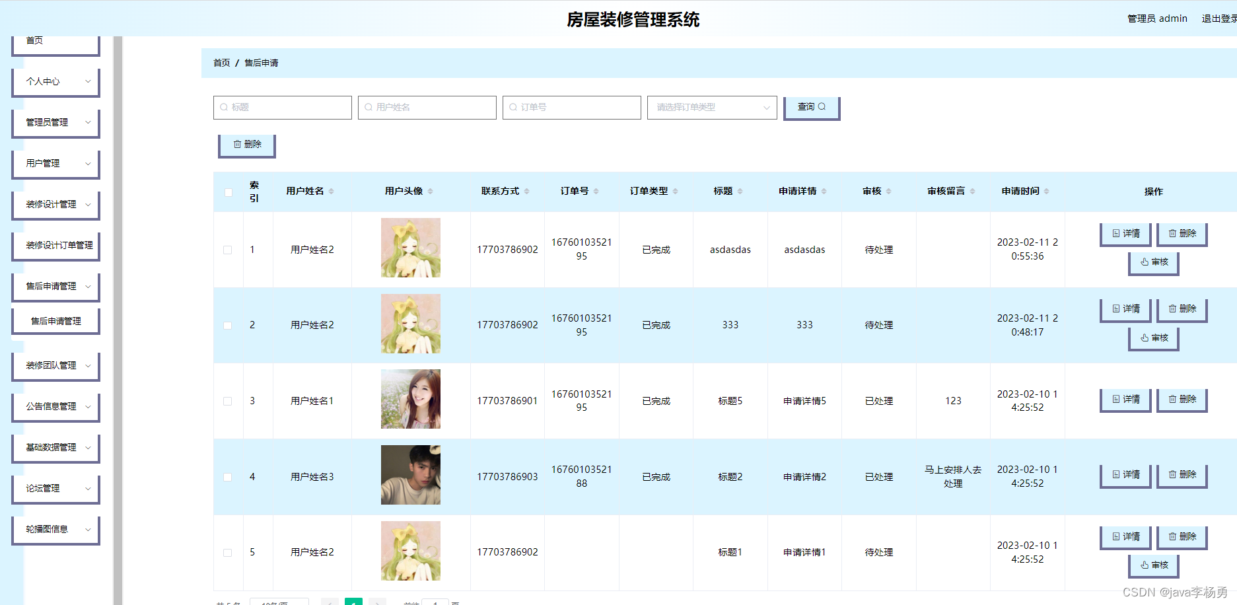Click 退出登录 in the top right
The width and height of the screenshot is (1237, 605).
[1219, 18]
